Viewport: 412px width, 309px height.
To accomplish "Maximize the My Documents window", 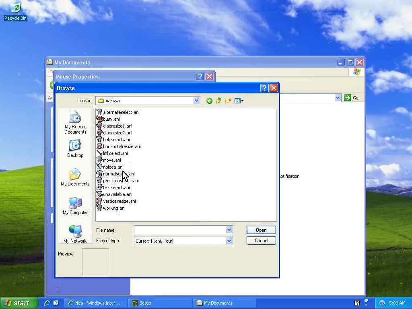I will 350,62.
